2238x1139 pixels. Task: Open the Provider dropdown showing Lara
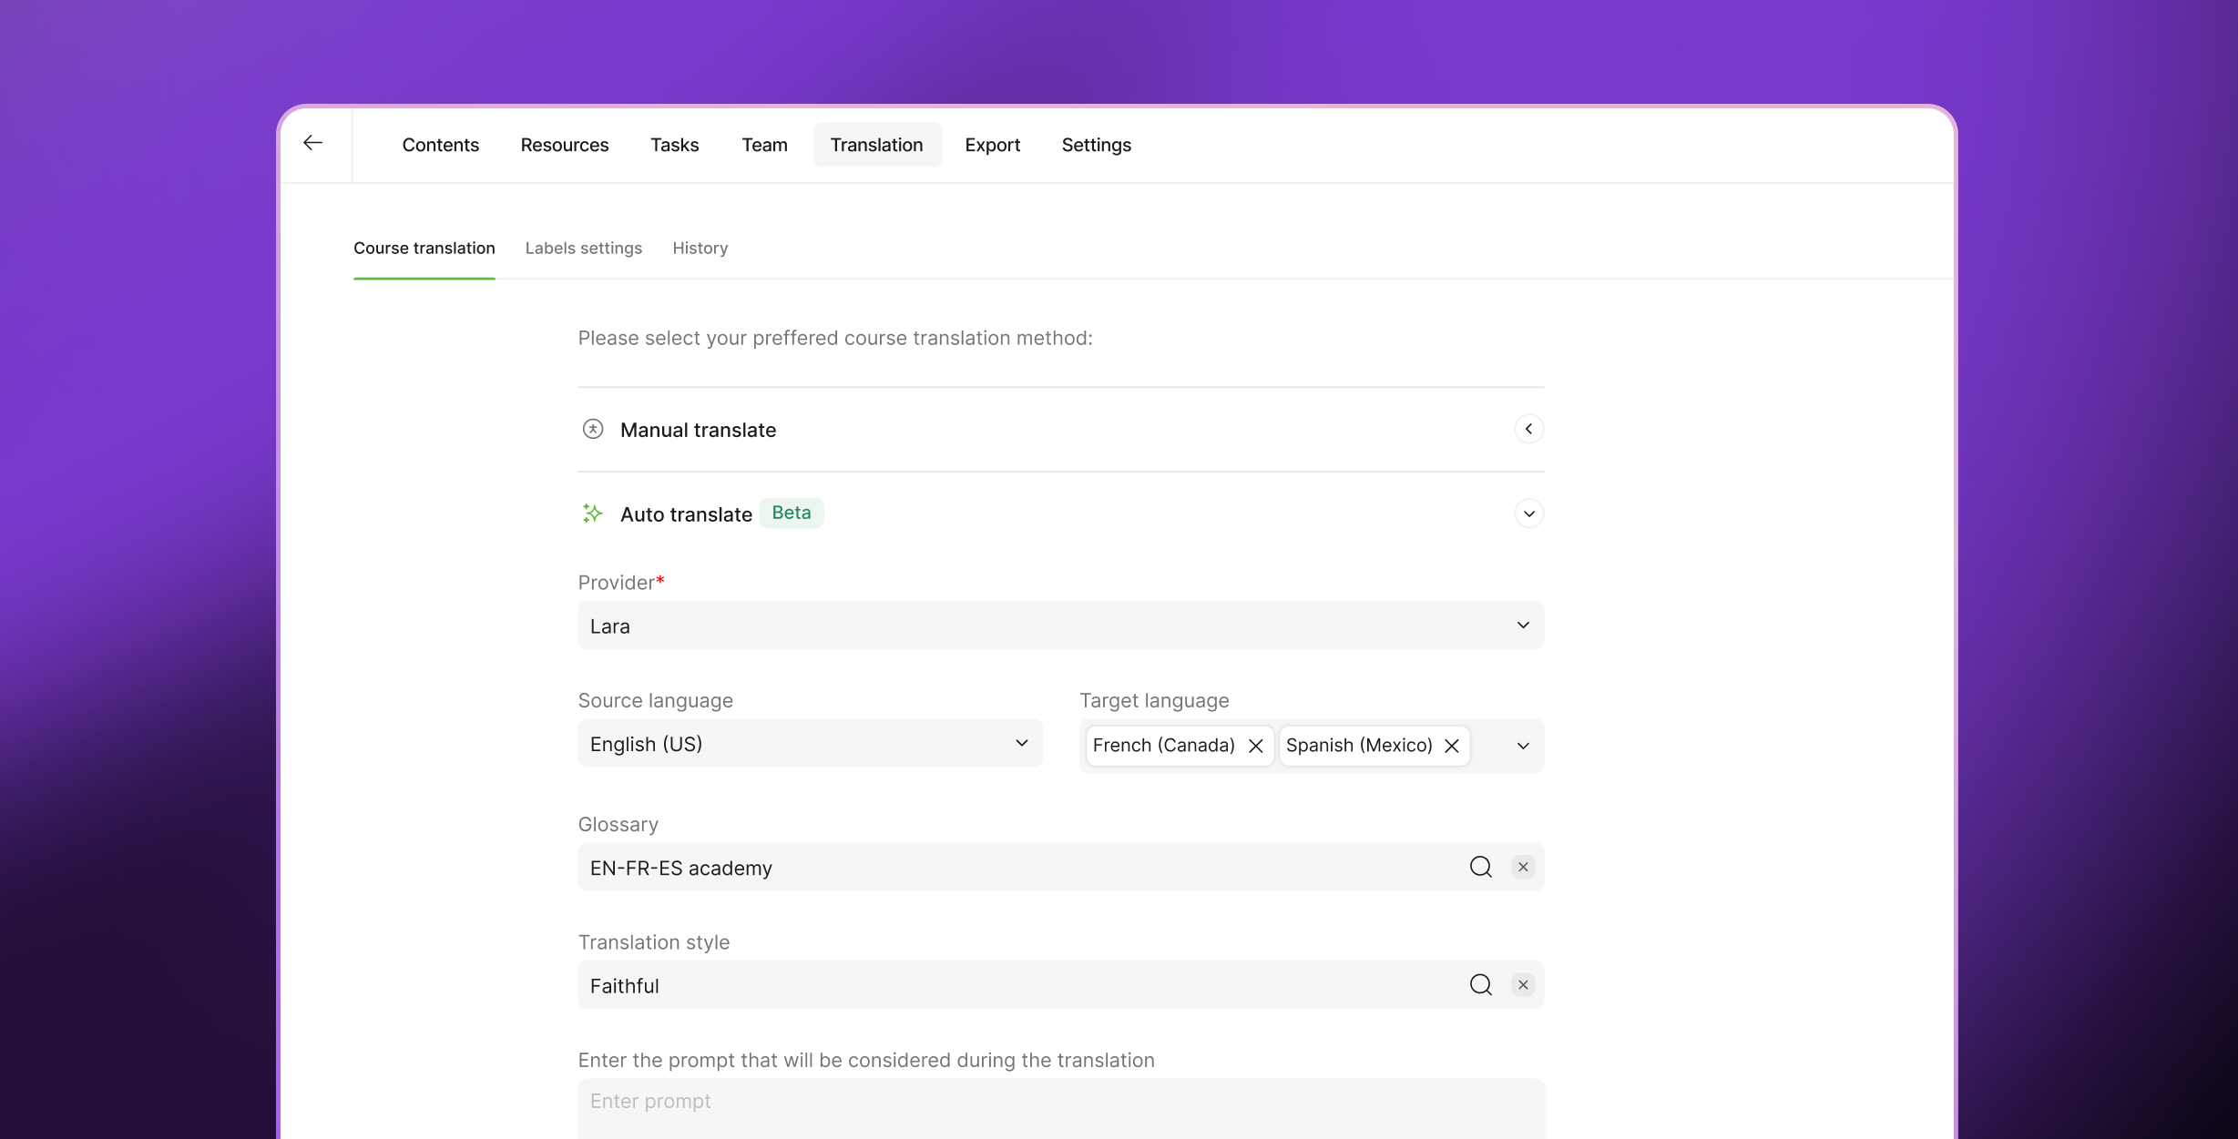click(1060, 625)
